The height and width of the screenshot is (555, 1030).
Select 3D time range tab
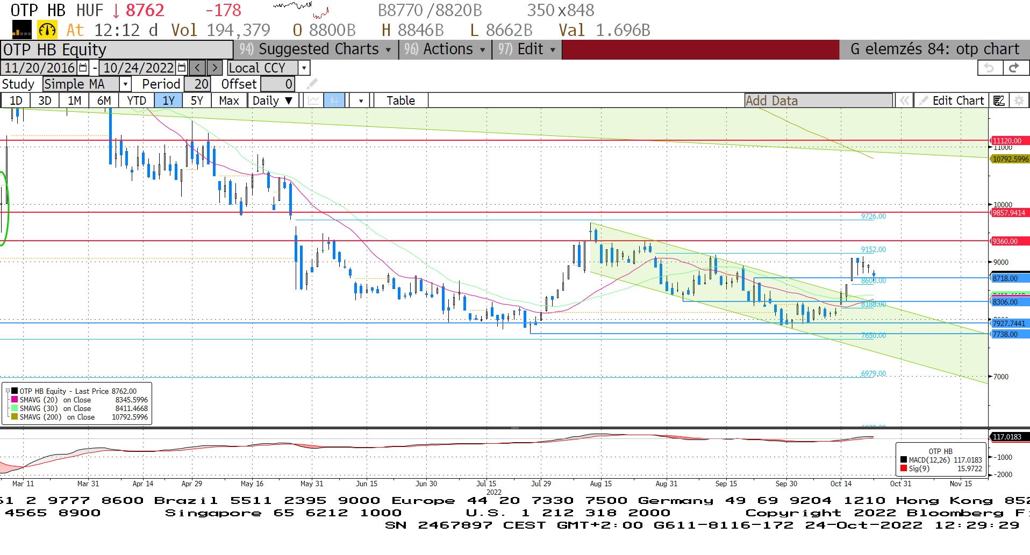coord(45,100)
